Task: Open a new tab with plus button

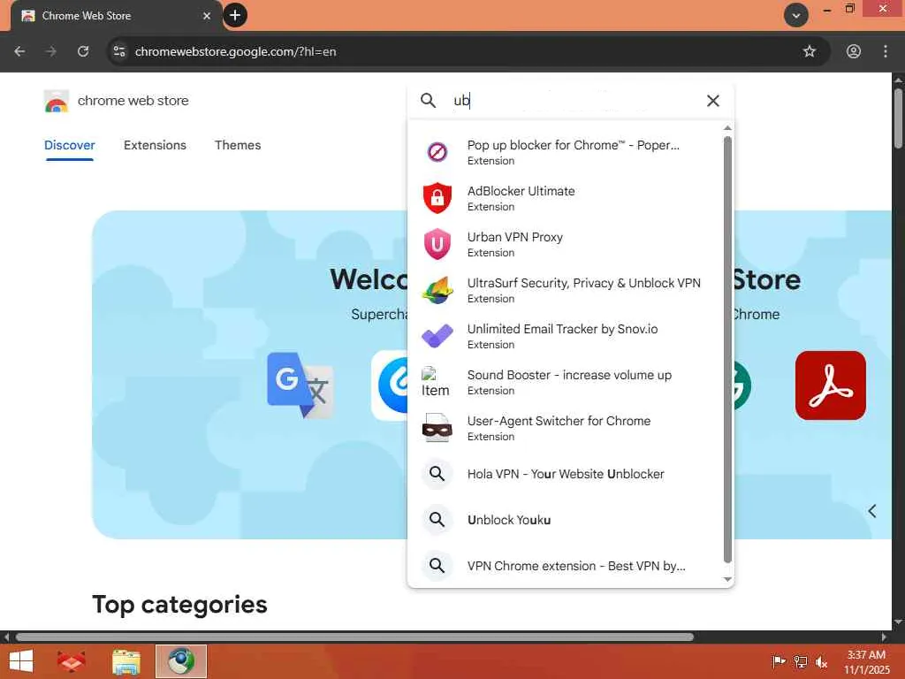Action: tap(235, 15)
